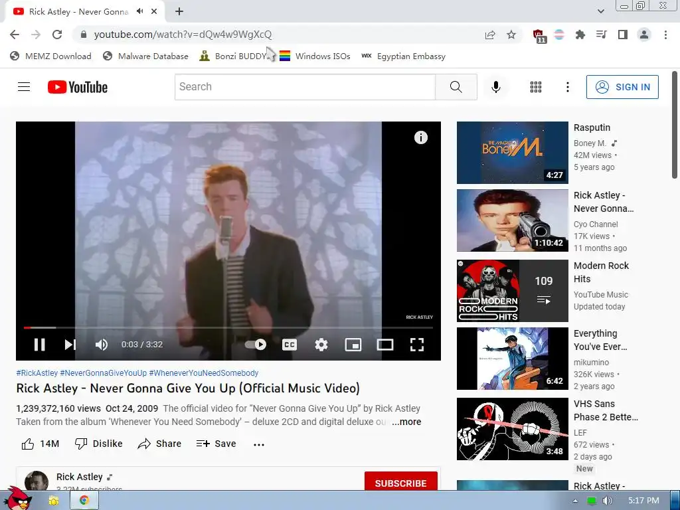Open more actions ellipsis below video
The height and width of the screenshot is (510, 680).
[259, 444]
